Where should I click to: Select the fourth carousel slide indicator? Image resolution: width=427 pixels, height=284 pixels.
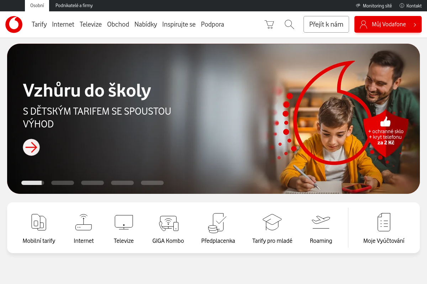click(x=122, y=183)
